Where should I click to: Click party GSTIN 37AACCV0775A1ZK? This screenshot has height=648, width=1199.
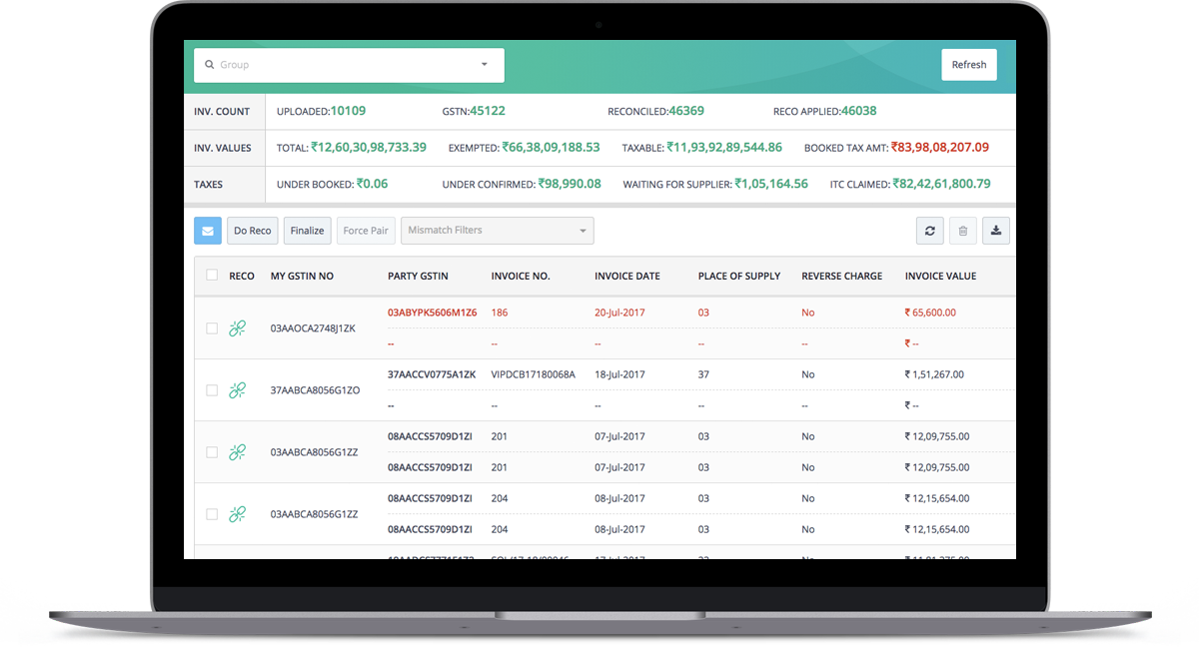(x=432, y=374)
